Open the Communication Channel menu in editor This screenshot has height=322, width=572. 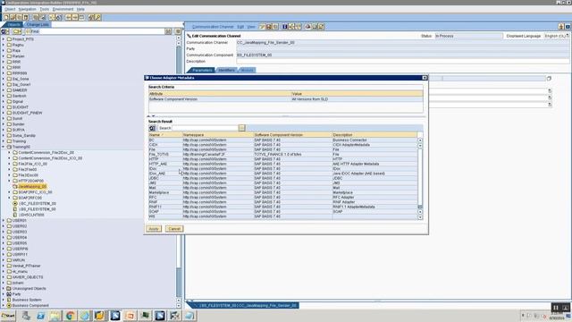[x=213, y=27]
